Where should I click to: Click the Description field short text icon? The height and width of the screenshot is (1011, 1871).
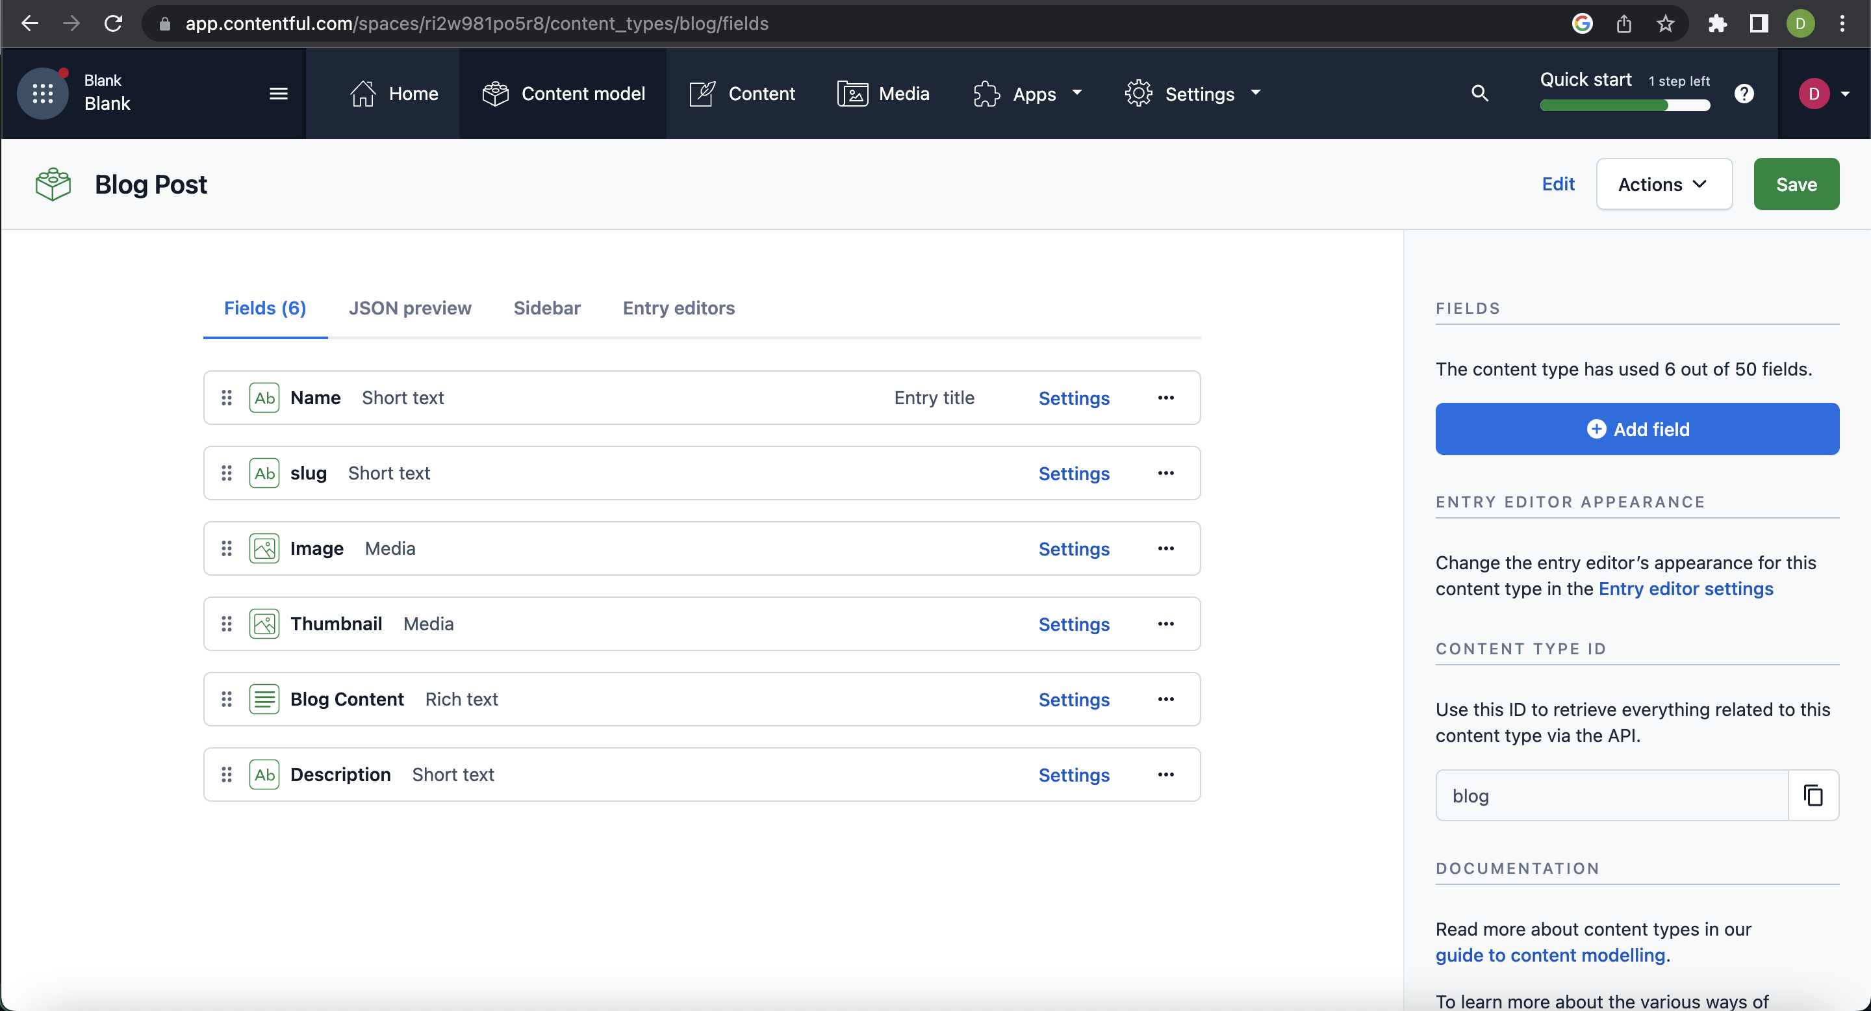click(x=265, y=774)
